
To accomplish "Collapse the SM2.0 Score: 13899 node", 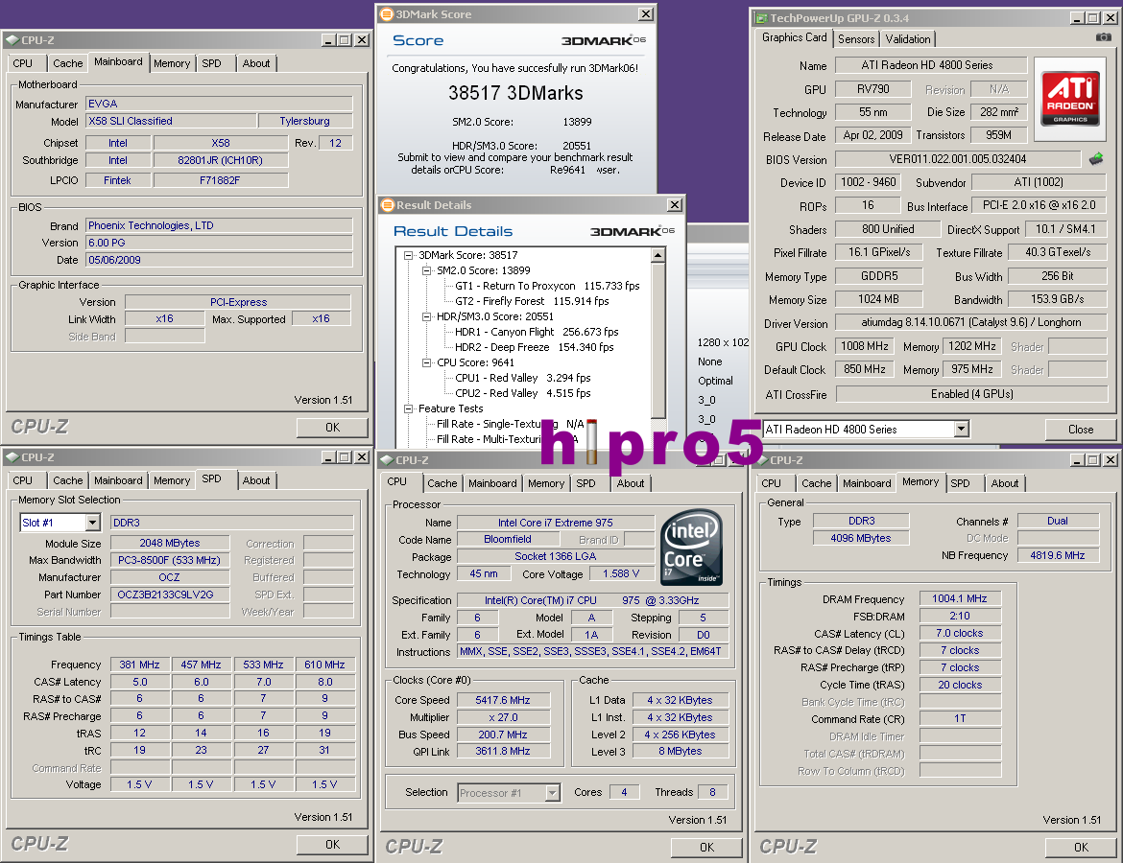I will [427, 270].
